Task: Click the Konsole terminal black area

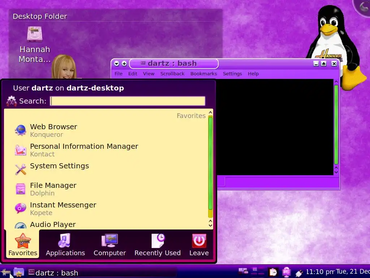Action: [275, 127]
